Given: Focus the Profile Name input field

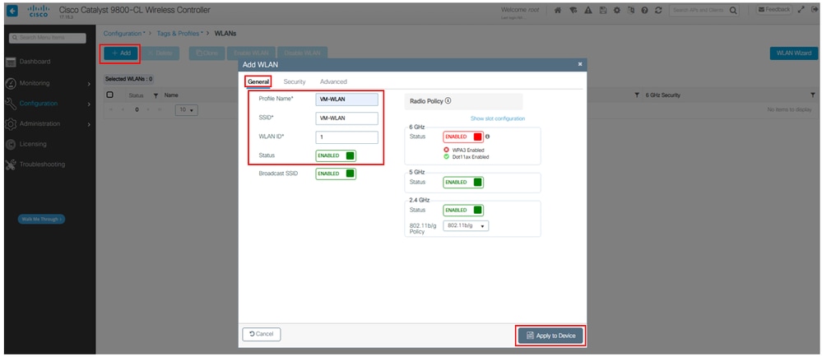Looking at the screenshot, I should [x=346, y=100].
